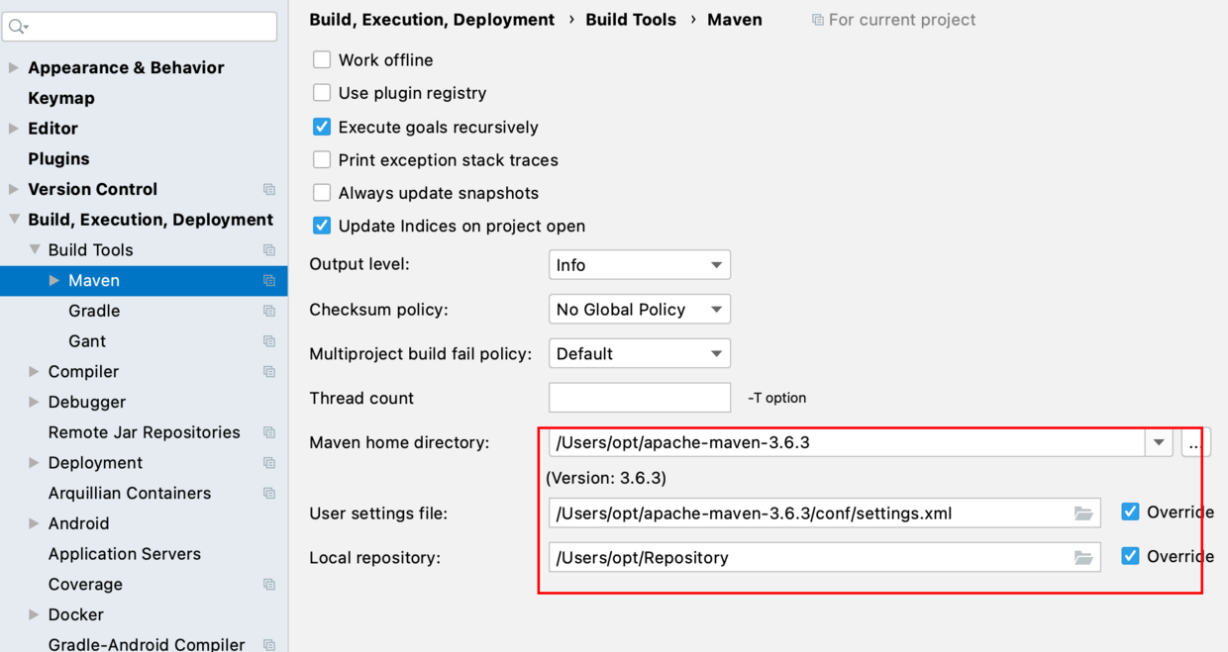Select Gant under Build Tools
This screenshot has width=1228, height=652.
coord(87,341)
